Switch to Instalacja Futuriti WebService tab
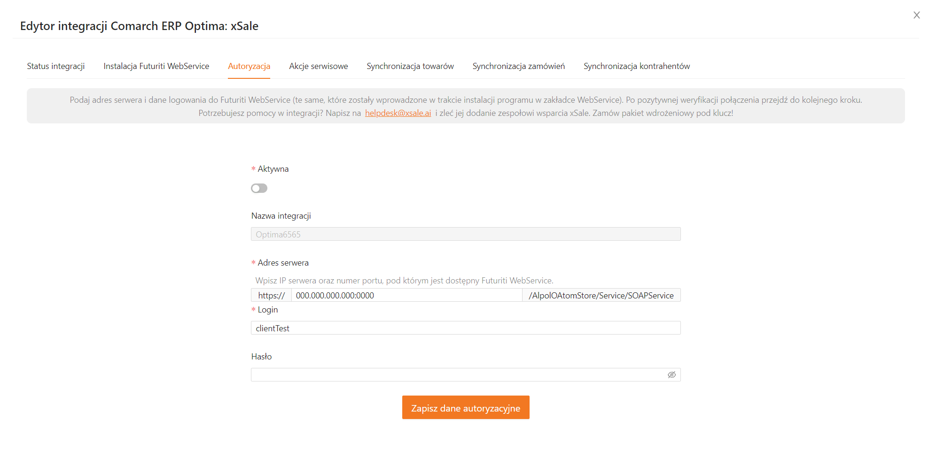929x465 pixels. [156, 66]
